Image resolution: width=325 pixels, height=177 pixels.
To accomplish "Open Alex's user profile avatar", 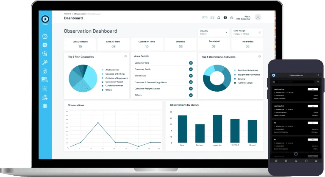I will 258,17.
